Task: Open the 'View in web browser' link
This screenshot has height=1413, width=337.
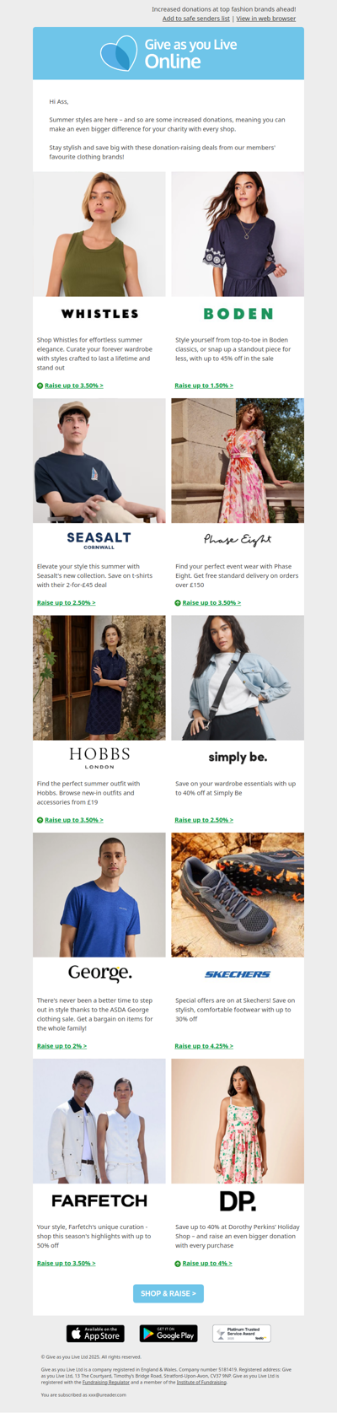Action: click(x=266, y=19)
